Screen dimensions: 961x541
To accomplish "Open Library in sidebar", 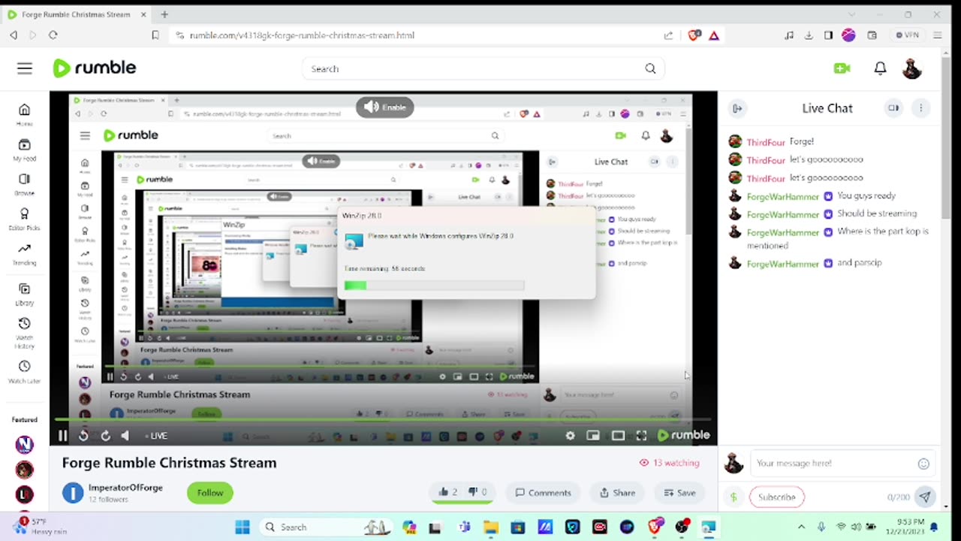I will 25,295.
